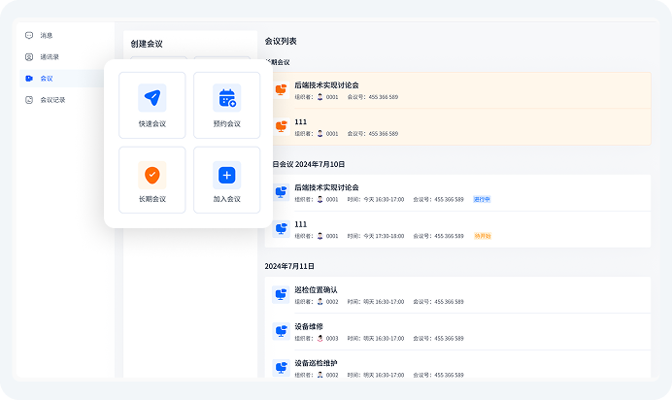The height and width of the screenshot is (400, 672).
Task: Open long-term meeting 111
Action: [x=462, y=127]
